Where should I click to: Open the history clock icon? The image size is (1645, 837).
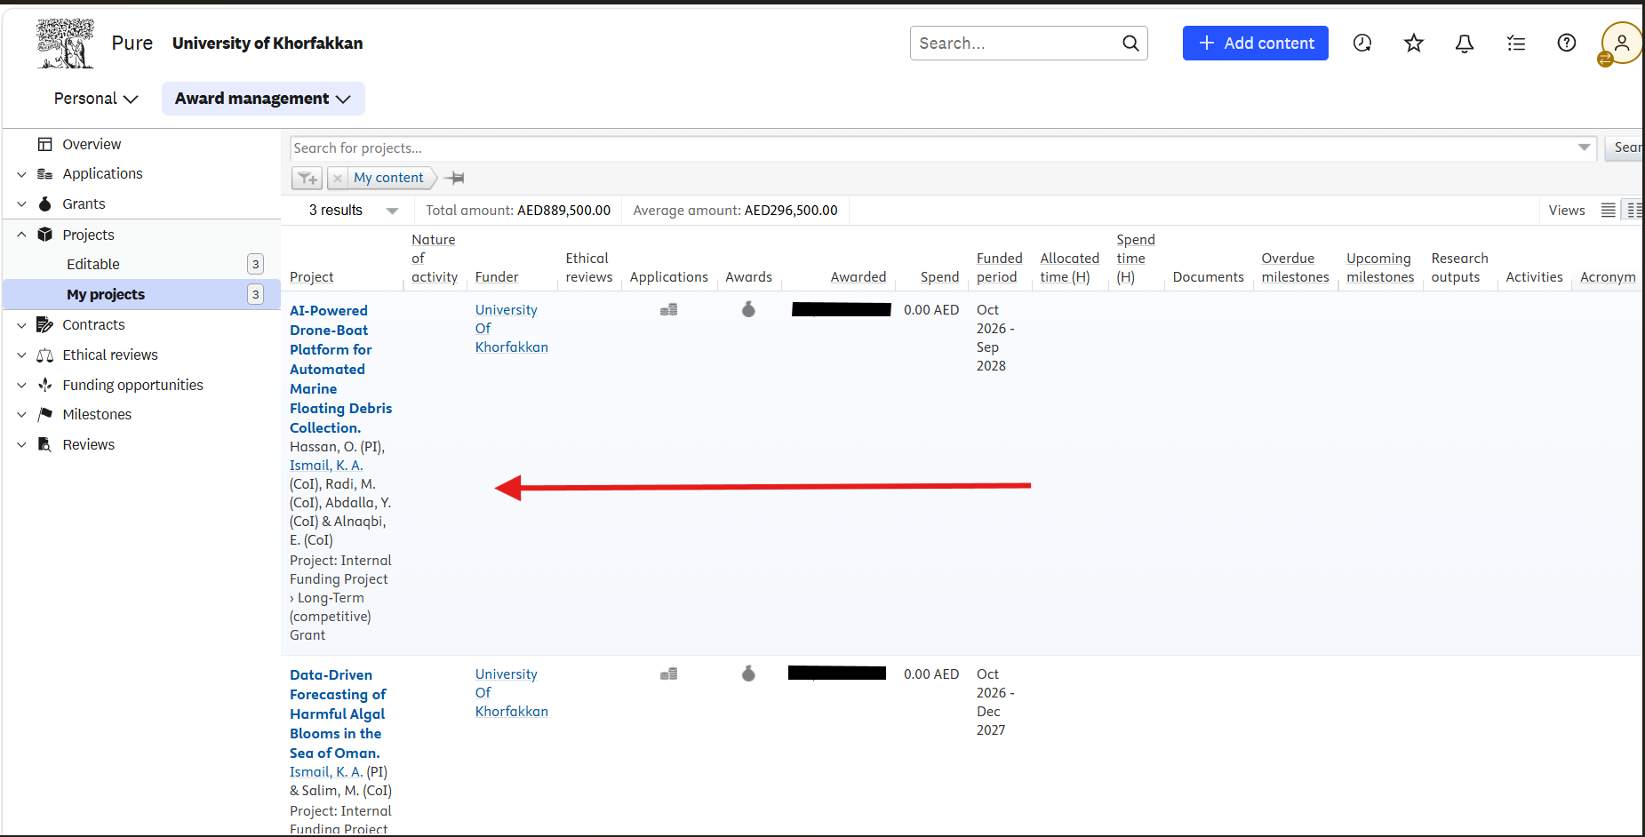click(x=1362, y=43)
